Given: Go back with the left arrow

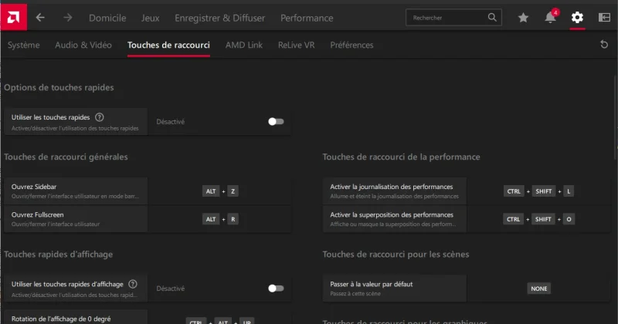Looking at the screenshot, I should tap(40, 17).
